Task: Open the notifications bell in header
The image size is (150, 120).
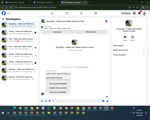Action: click(x=139, y=13)
